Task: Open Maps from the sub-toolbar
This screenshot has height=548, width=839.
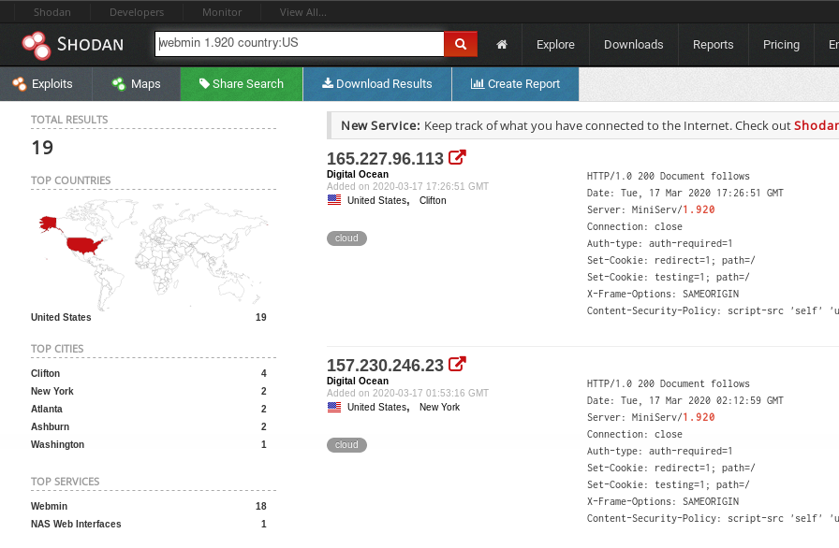Action: pos(137,84)
